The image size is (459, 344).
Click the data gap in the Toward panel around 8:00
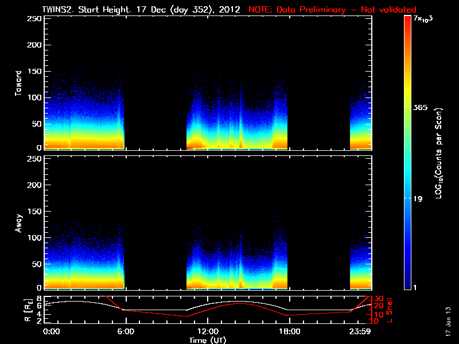[155, 86]
